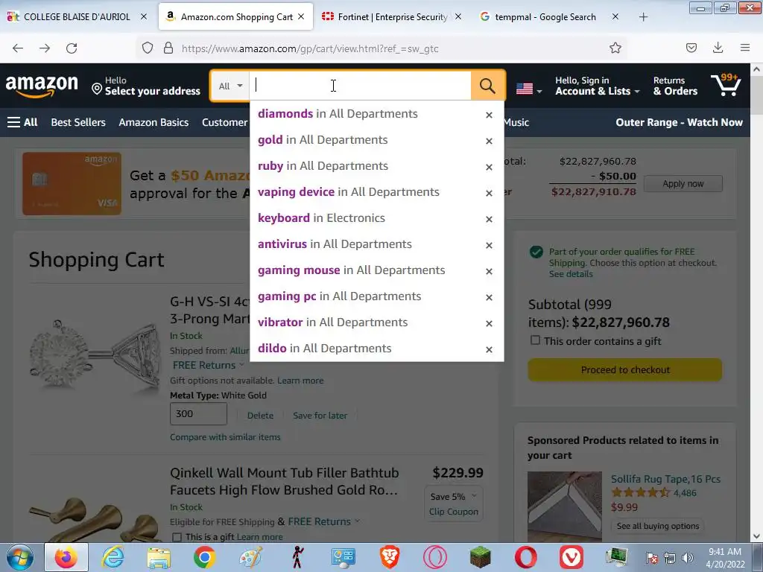The height and width of the screenshot is (572, 763).
Task: Click the Amazon search input field
Action: 360,86
